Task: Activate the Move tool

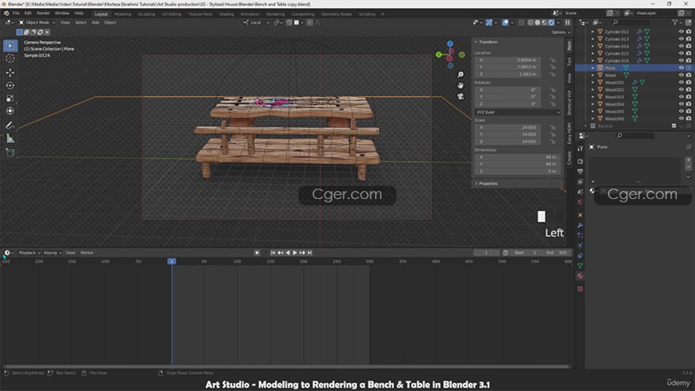Action: (10, 72)
